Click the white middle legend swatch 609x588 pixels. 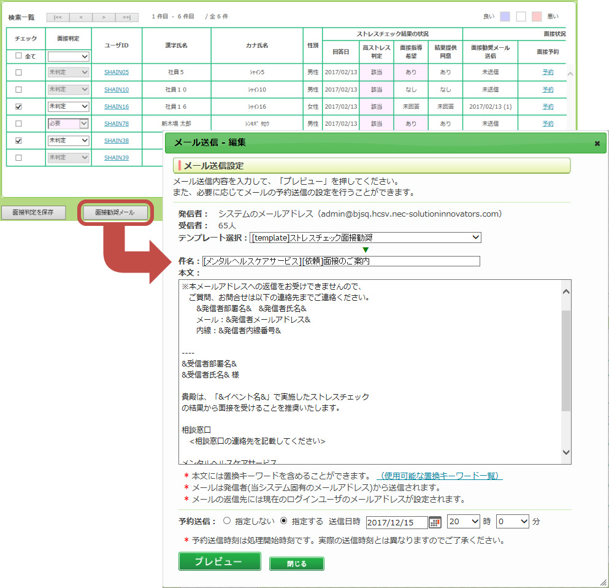521,17
